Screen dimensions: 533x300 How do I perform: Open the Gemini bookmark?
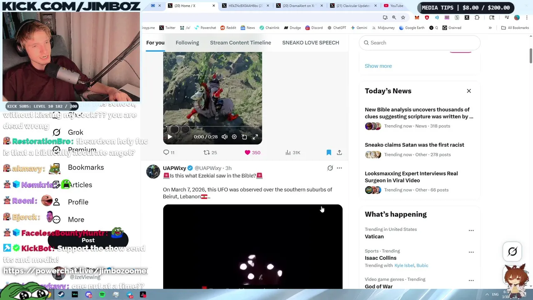359,28
